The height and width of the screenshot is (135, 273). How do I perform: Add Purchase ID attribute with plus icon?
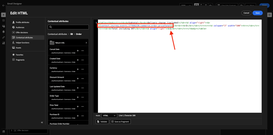point(78,116)
